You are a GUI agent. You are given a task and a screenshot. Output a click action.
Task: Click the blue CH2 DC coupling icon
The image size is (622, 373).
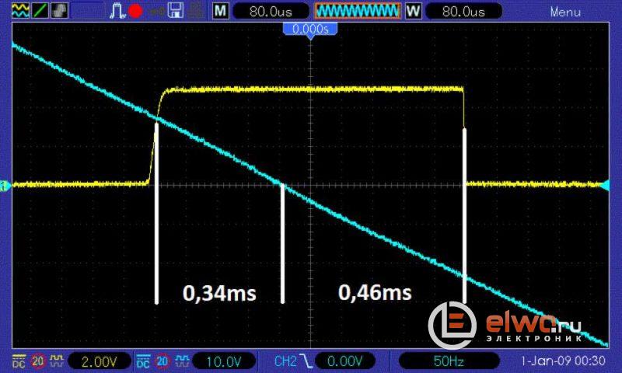pyautogui.click(x=143, y=361)
